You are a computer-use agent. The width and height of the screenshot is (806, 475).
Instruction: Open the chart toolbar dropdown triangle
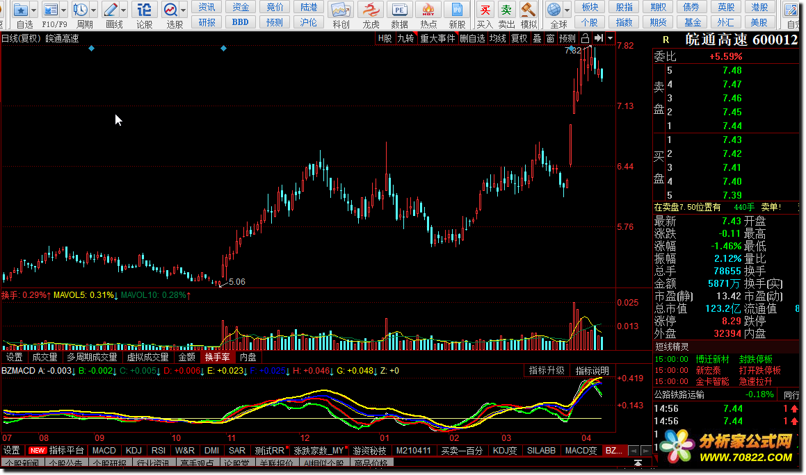pyautogui.click(x=610, y=38)
